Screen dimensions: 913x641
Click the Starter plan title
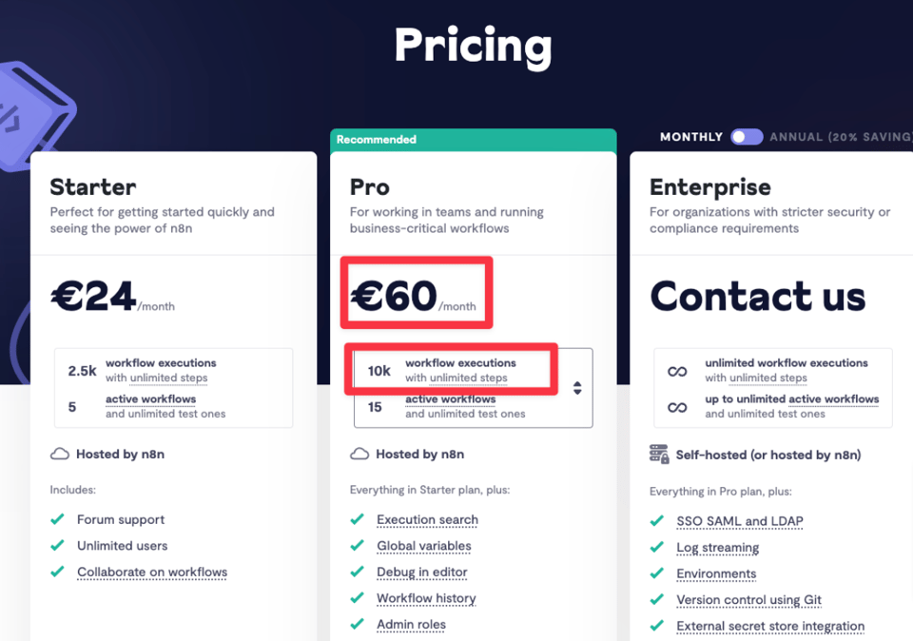93,187
